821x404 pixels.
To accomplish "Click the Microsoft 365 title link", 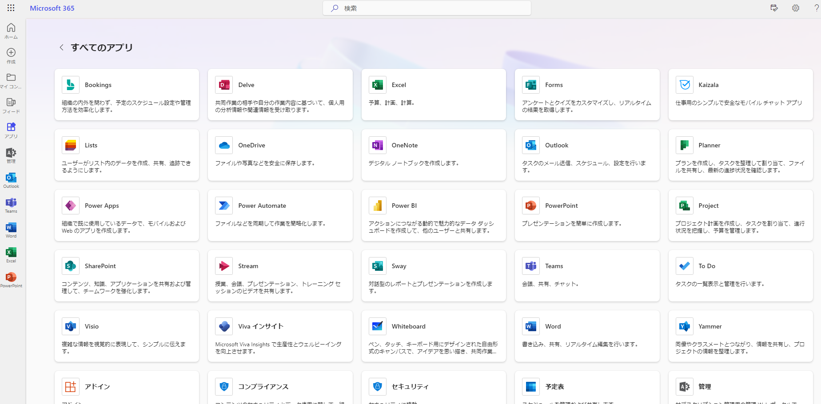I will point(52,8).
